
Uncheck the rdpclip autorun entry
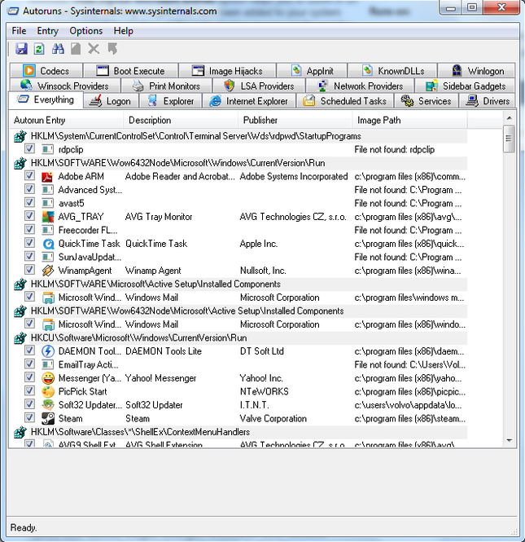coord(29,149)
